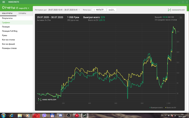Image resolution: width=189 pixels, height=118 pixels.
Task: Refresh reports with the reload icon
Action: (17, 8)
